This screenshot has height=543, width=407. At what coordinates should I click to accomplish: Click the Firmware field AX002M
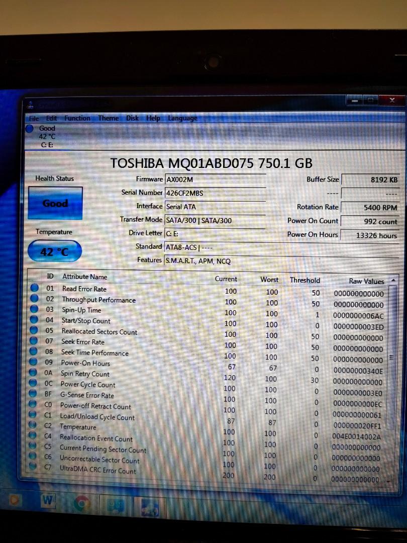pyautogui.click(x=215, y=179)
